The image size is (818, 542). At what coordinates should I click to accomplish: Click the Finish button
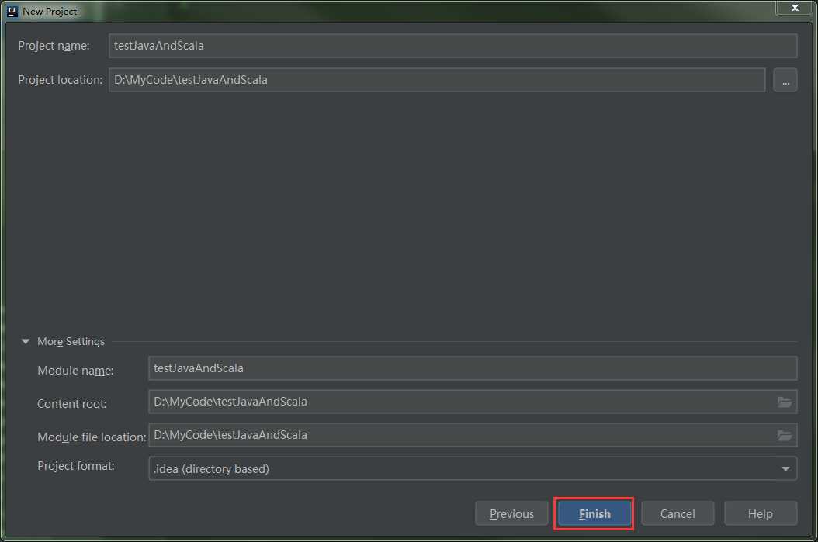(x=594, y=513)
